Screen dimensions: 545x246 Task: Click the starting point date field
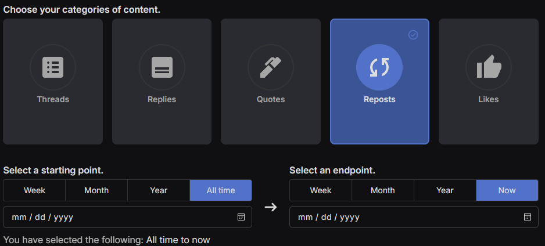(x=116, y=217)
